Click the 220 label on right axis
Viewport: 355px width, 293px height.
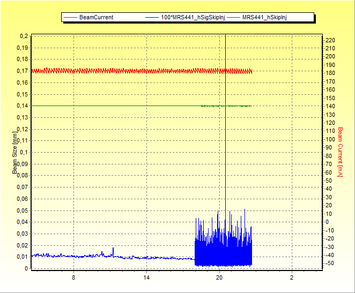[x=330, y=40]
